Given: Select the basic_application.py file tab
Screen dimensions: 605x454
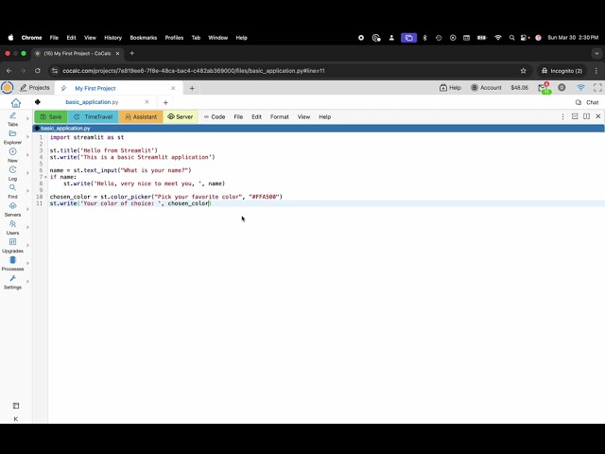Looking at the screenshot, I should click(92, 102).
